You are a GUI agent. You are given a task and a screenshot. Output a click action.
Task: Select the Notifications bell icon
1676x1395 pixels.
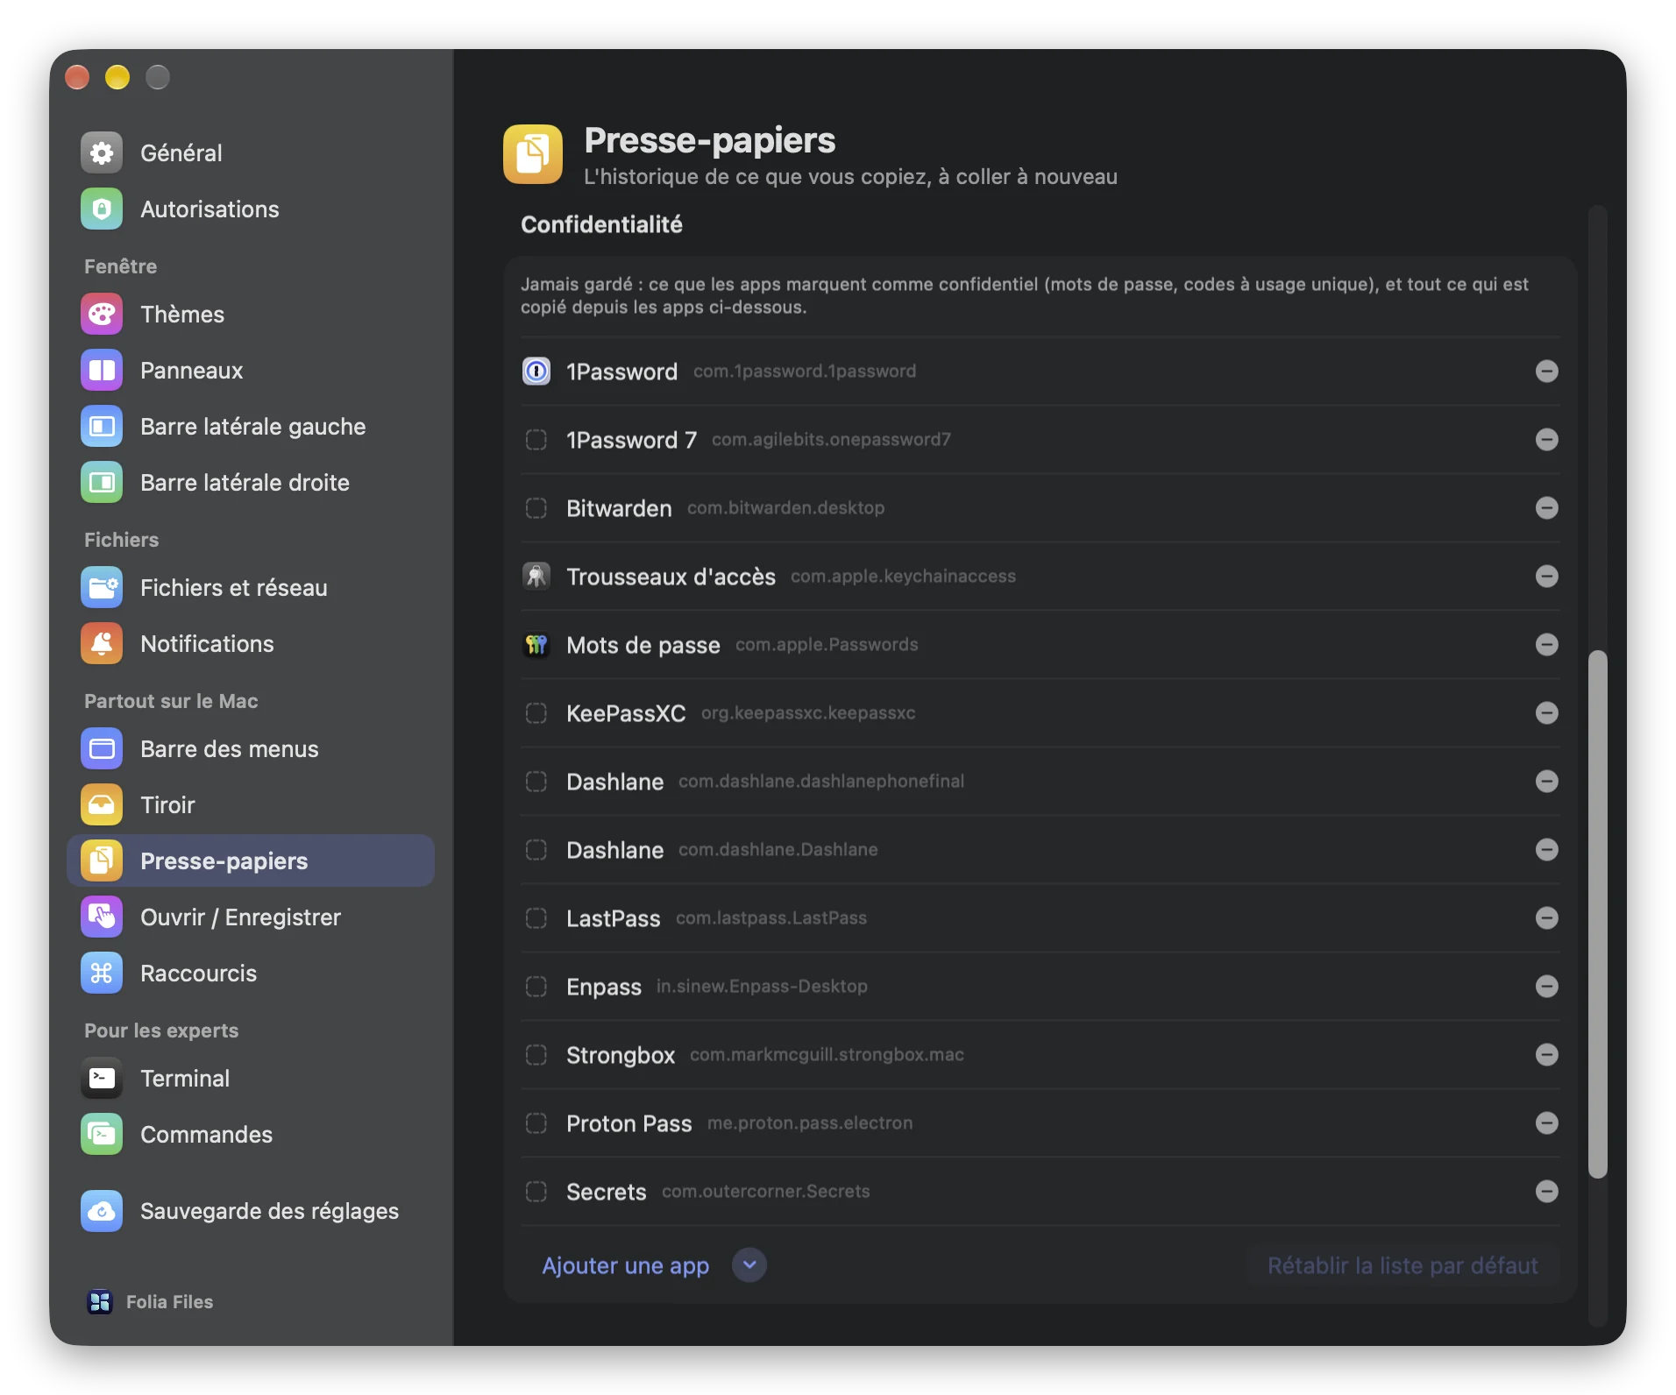(x=102, y=644)
